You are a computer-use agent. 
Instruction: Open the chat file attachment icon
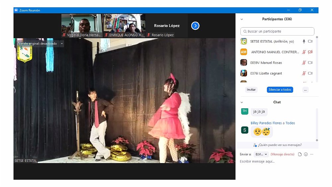coord(300,154)
